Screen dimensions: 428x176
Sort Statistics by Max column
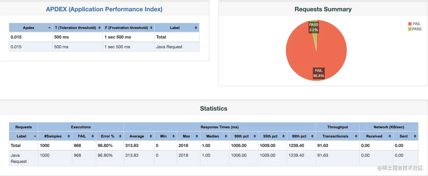(x=189, y=136)
